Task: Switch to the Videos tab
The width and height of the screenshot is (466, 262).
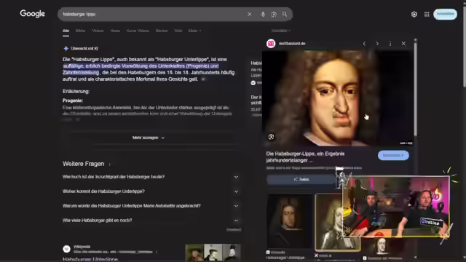Action: (x=98, y=31)
